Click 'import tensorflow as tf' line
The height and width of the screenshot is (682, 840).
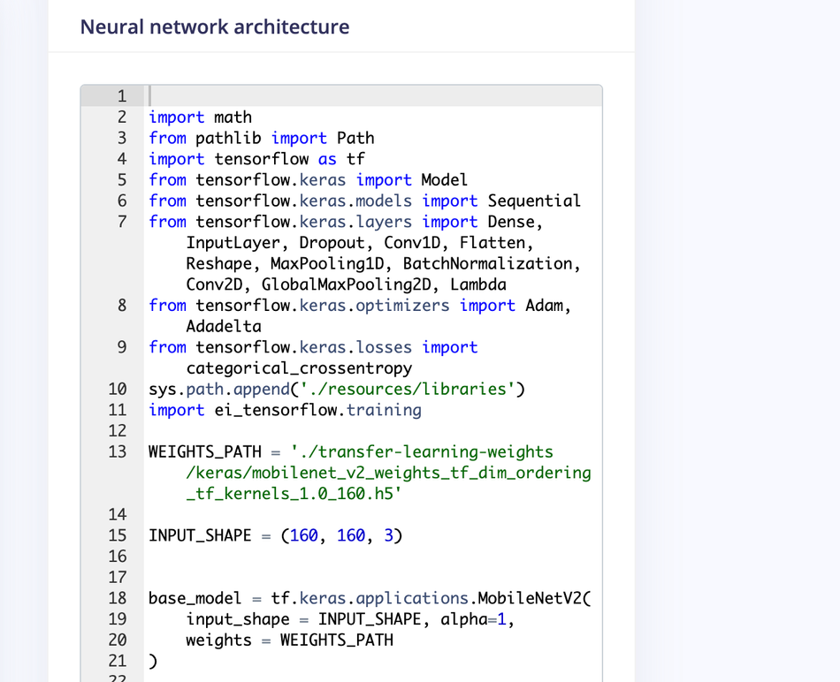[x=256, y=159]
